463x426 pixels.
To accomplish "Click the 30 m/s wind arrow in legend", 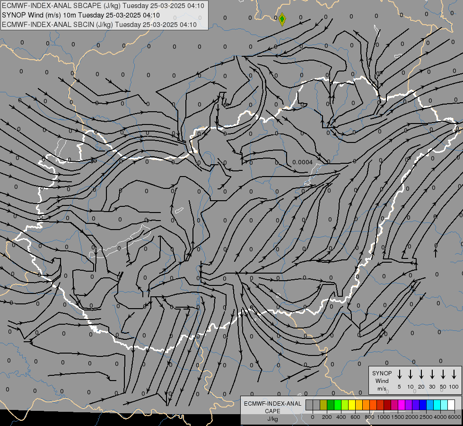I will click(x=432, y=374).
